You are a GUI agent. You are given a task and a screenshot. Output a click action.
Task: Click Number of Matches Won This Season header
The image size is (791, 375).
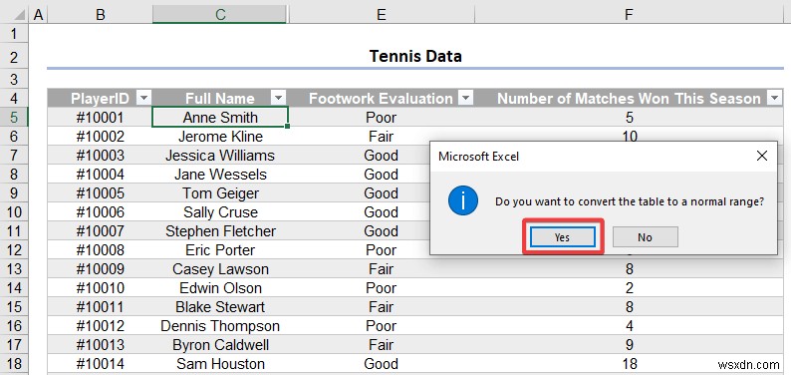click(629, 99)
